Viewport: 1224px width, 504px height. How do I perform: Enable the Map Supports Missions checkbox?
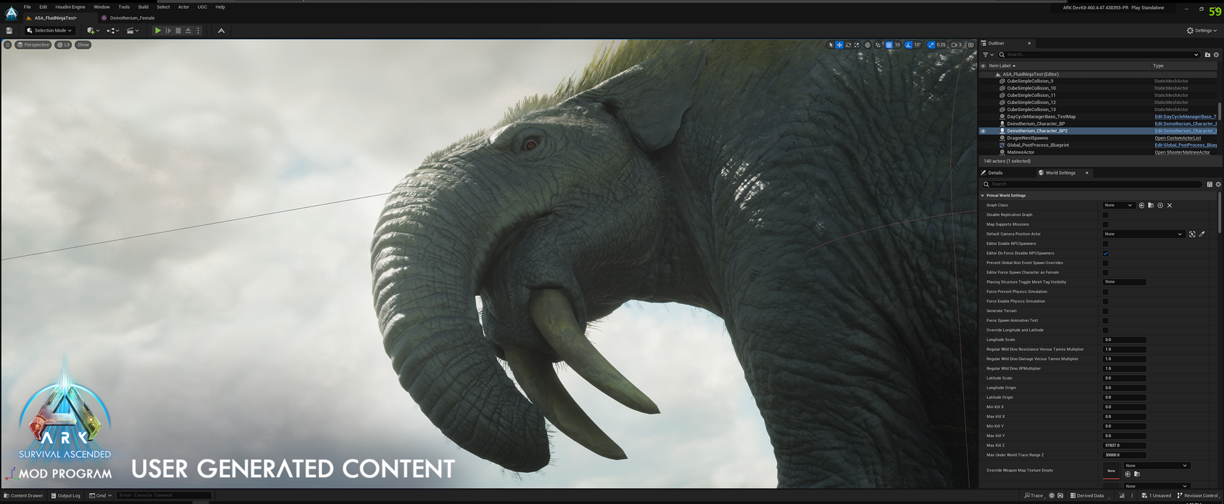[1105, 225]
